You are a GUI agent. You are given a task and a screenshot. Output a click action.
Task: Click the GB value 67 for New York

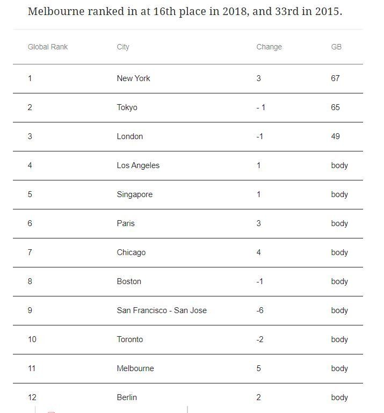tap(335, 78)
